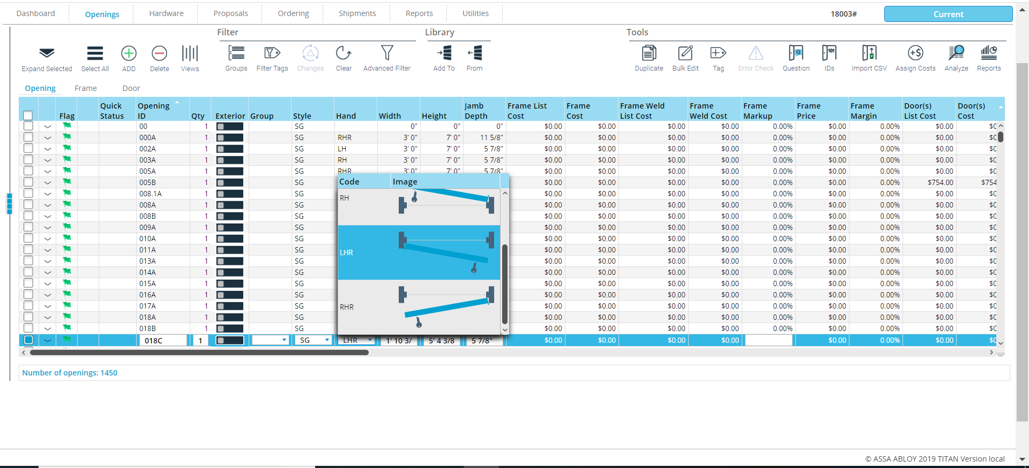
Task: Tick the checkbox for row 018C
Action: [x=28, y=340]
